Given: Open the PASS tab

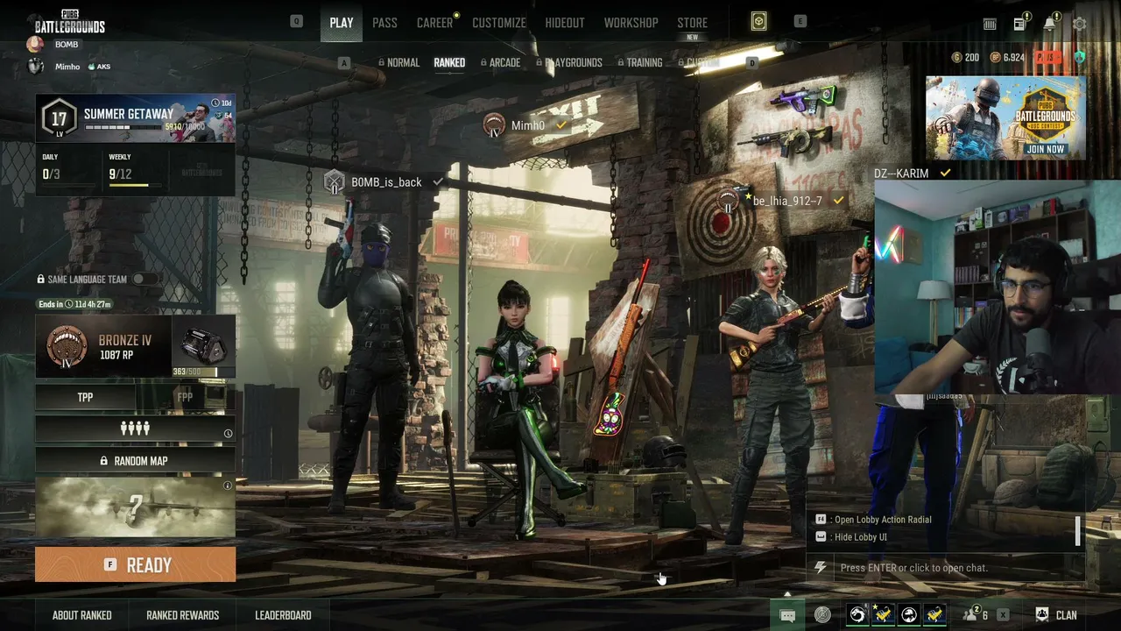Looking at the screenshot, I should tap(384, 23).
